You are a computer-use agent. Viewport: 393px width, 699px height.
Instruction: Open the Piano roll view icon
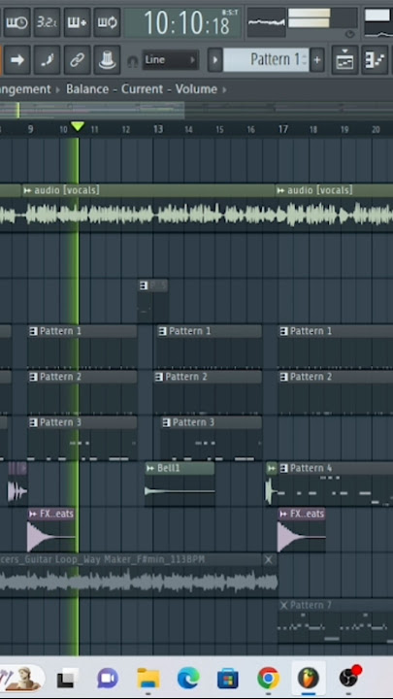(375, 60)
